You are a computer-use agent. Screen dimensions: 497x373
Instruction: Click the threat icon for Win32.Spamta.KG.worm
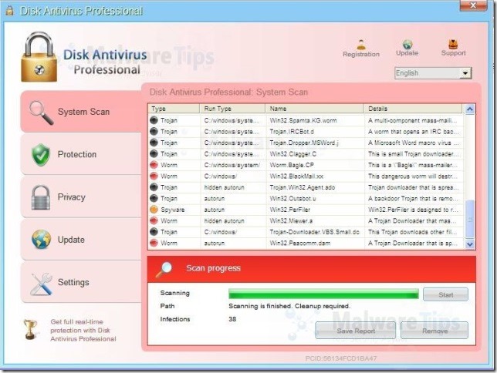154,120
